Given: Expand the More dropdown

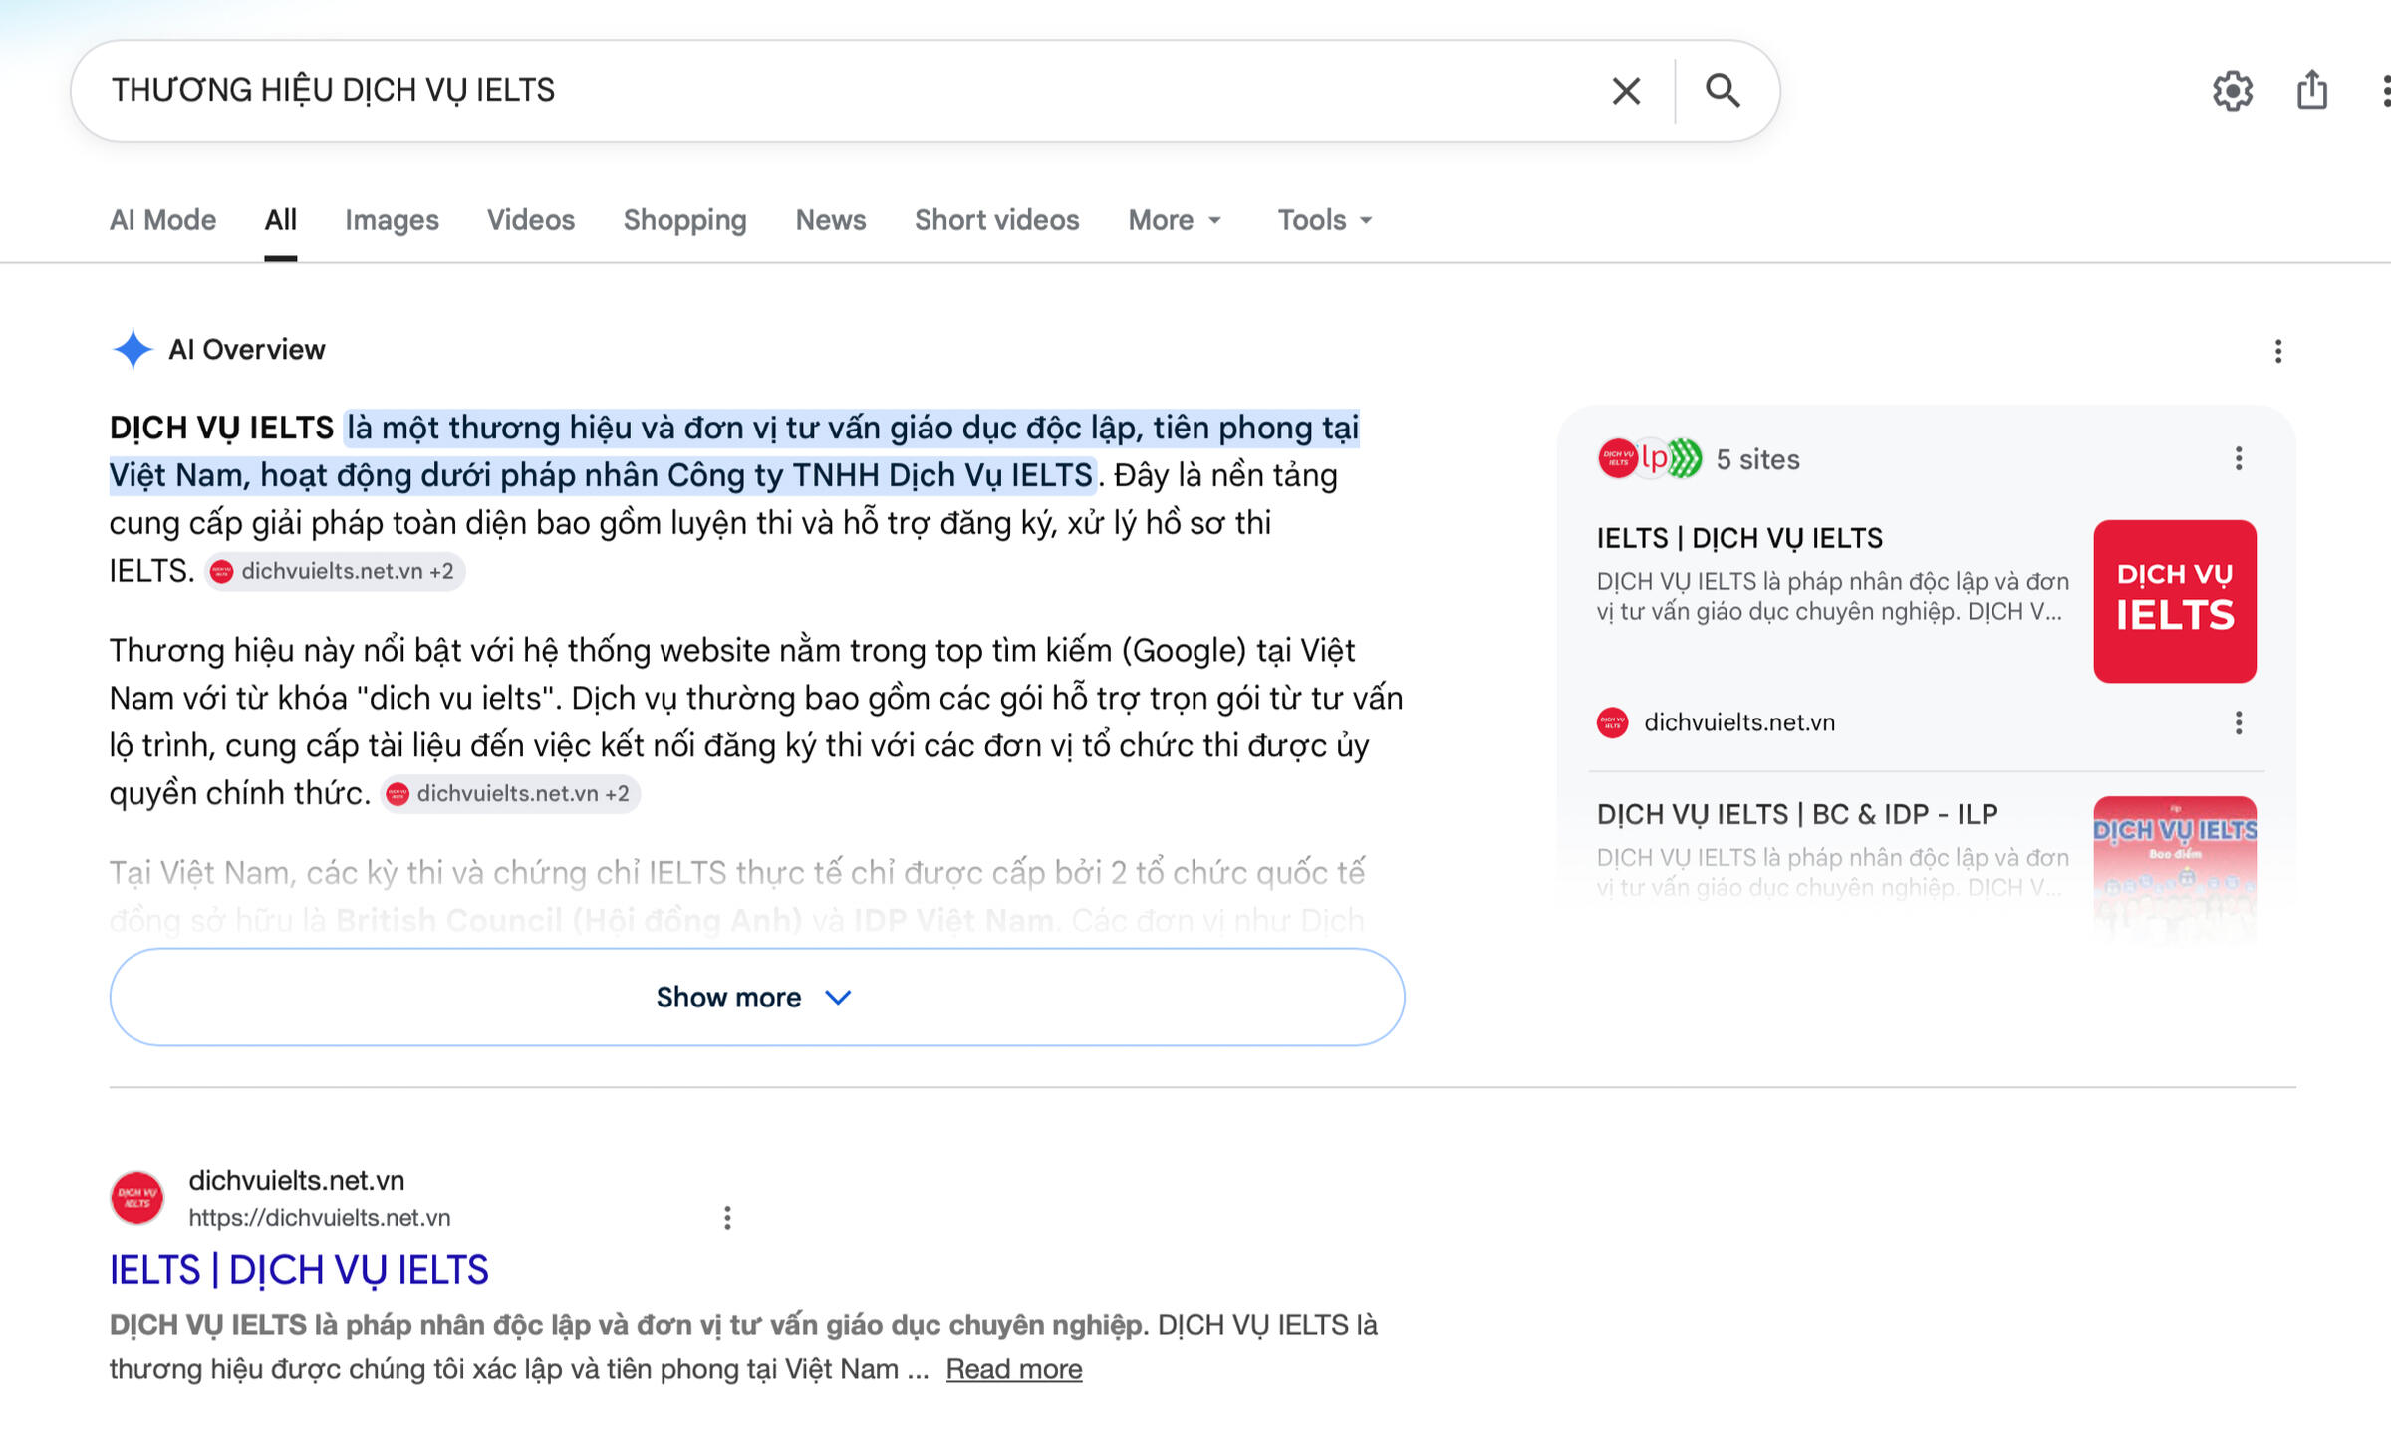Looking at the screenshot, I should 1176,220.
